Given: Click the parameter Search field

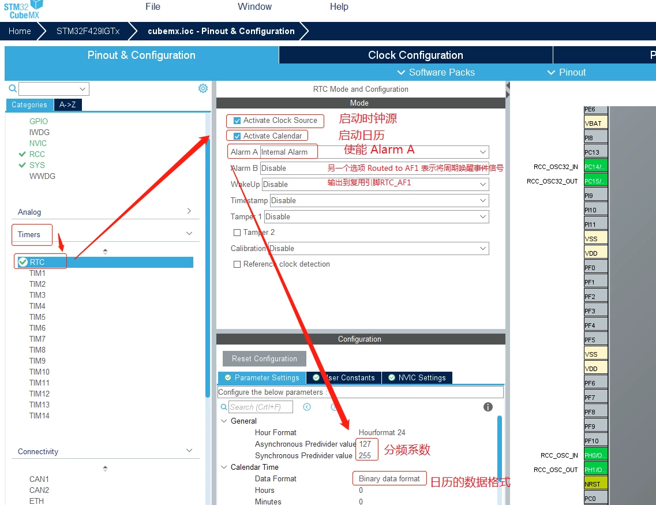Looking at the screenshot, I should pos(261,407).
